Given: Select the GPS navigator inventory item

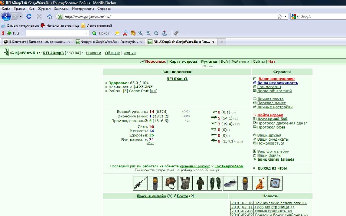Looking at the screenshot, I should coord(275,183).
